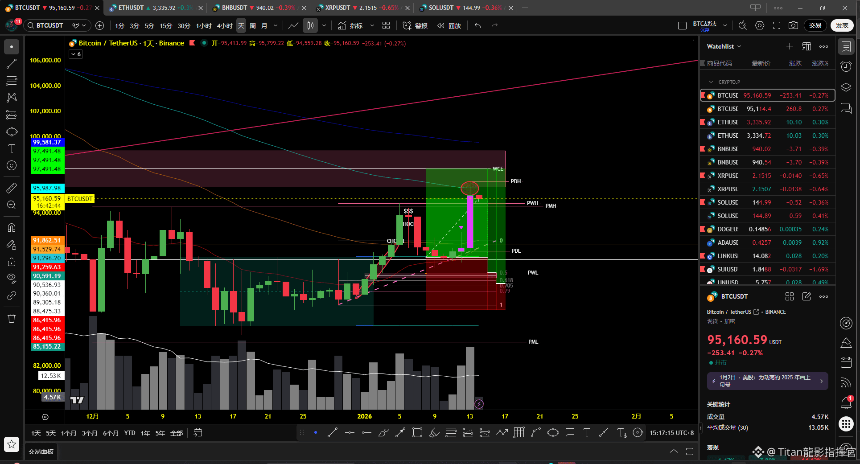Toggle hide all drawings eye icon
This screenshot has width=860, height=464.
pos(12,279)
